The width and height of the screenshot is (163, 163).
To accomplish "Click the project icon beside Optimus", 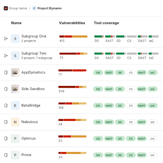I will pyautogui.click(x=6, y=138).
